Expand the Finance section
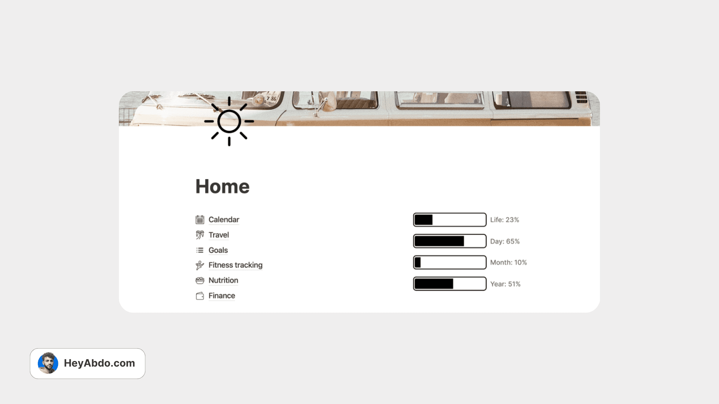This screenshot has height=404, width=719. coord(221,295)
